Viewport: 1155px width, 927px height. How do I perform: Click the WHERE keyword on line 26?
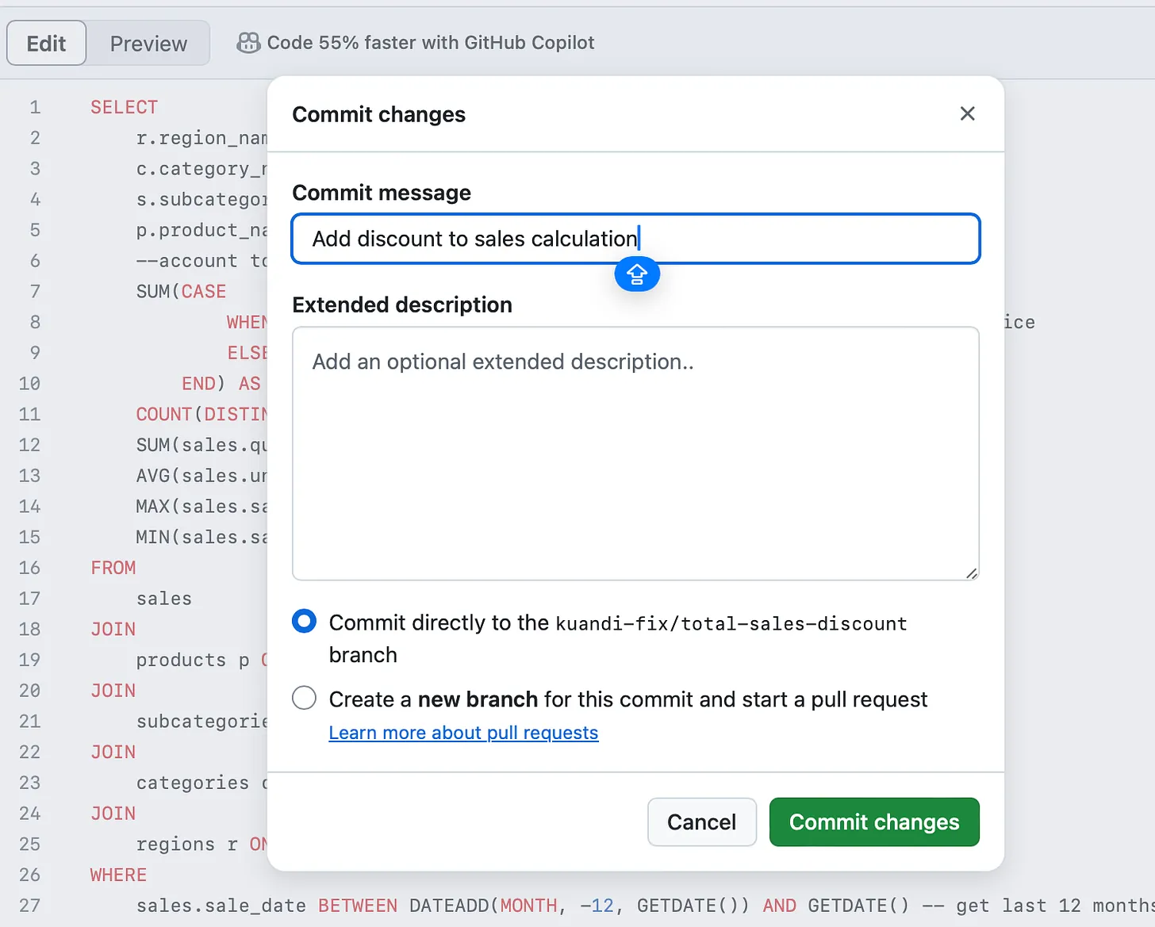point(118,875)
